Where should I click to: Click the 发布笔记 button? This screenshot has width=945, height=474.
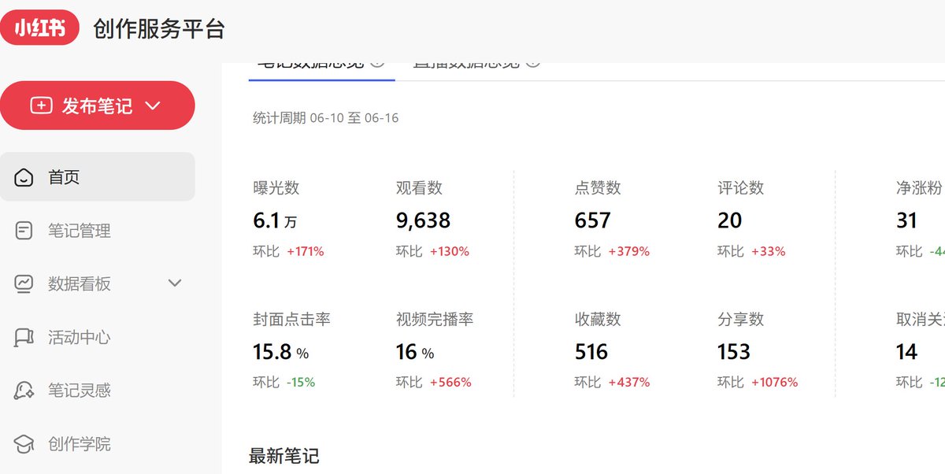tap(98, 106)
